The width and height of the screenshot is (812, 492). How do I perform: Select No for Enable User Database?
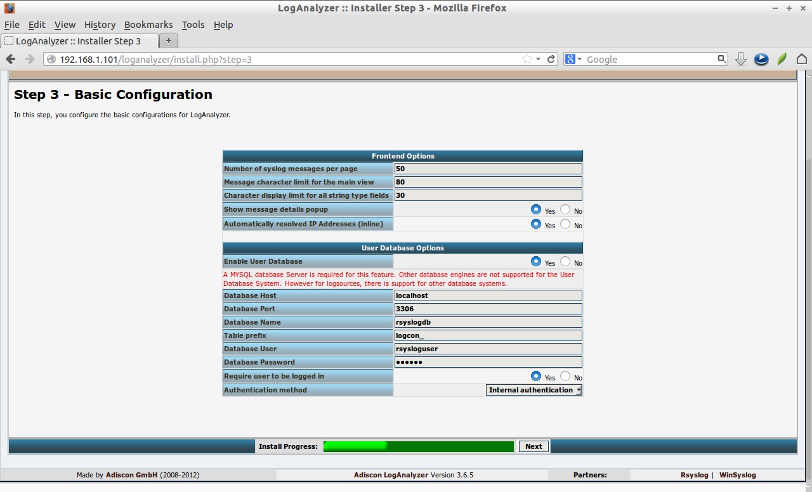565,261
